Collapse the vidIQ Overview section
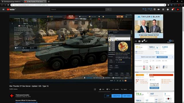184x103 pixels. (x=173, y=44)
